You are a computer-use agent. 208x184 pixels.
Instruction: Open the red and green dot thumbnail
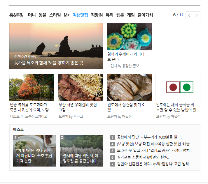(x=178, y=87)
